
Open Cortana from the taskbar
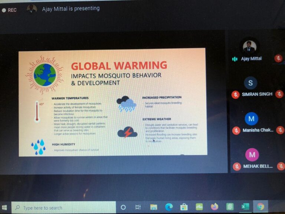click(123, 207)
